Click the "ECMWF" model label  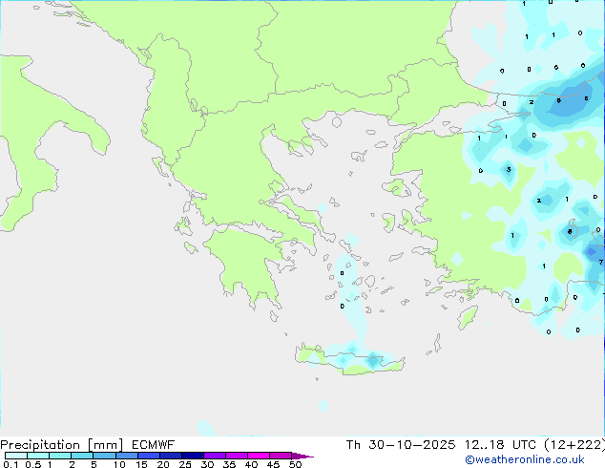pyautogui.click(x=154, y=445)
